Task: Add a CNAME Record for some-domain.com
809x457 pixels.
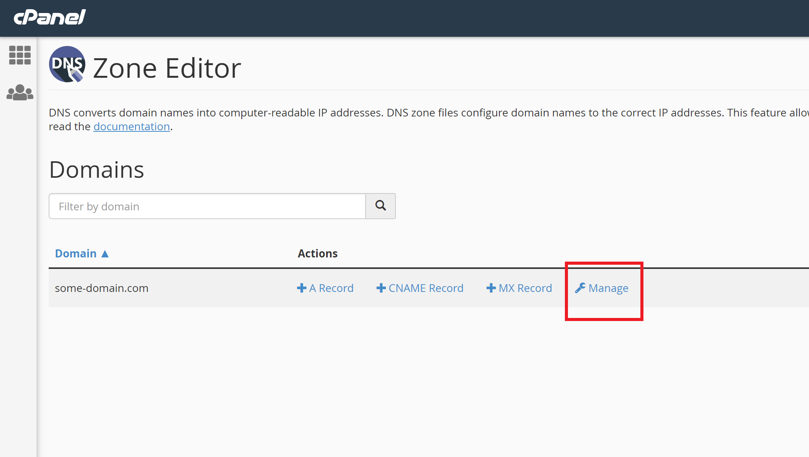Action: [x=426, y=288]
